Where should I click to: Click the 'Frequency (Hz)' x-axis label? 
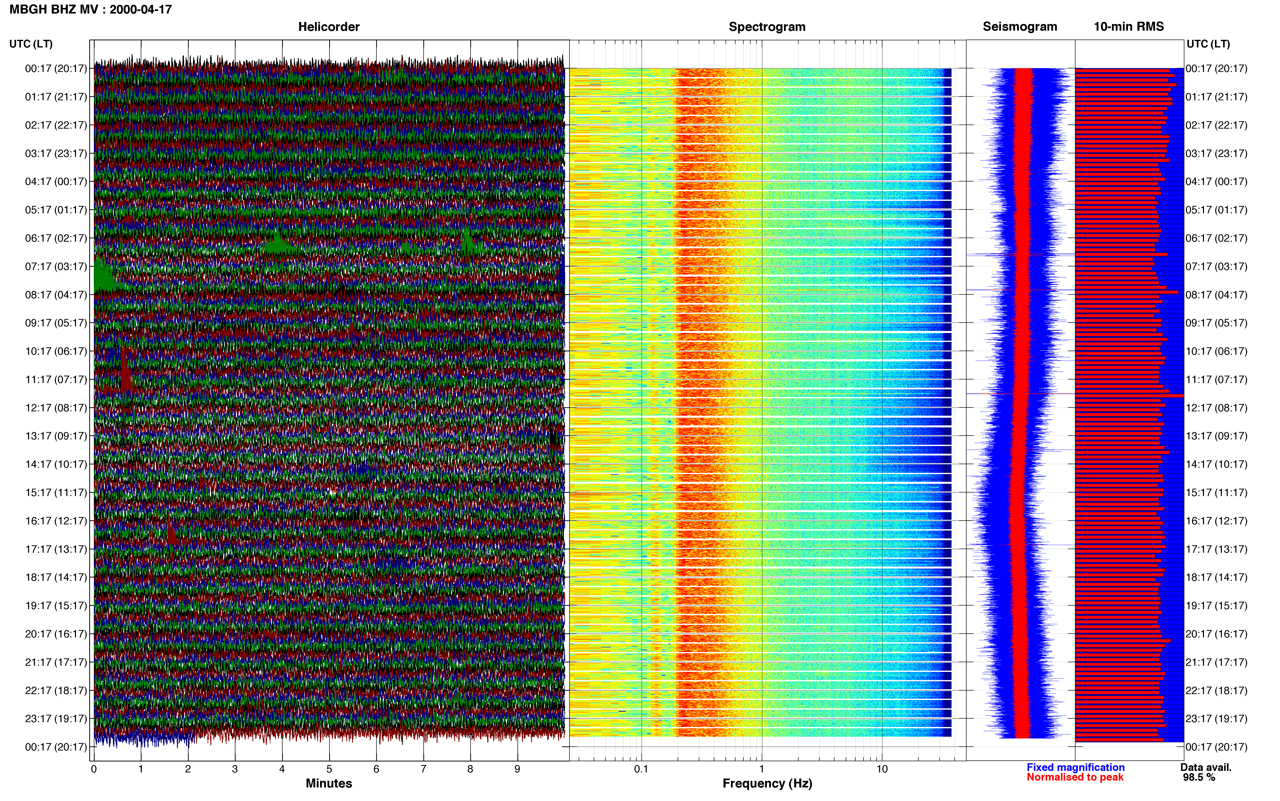click(767, 783)
